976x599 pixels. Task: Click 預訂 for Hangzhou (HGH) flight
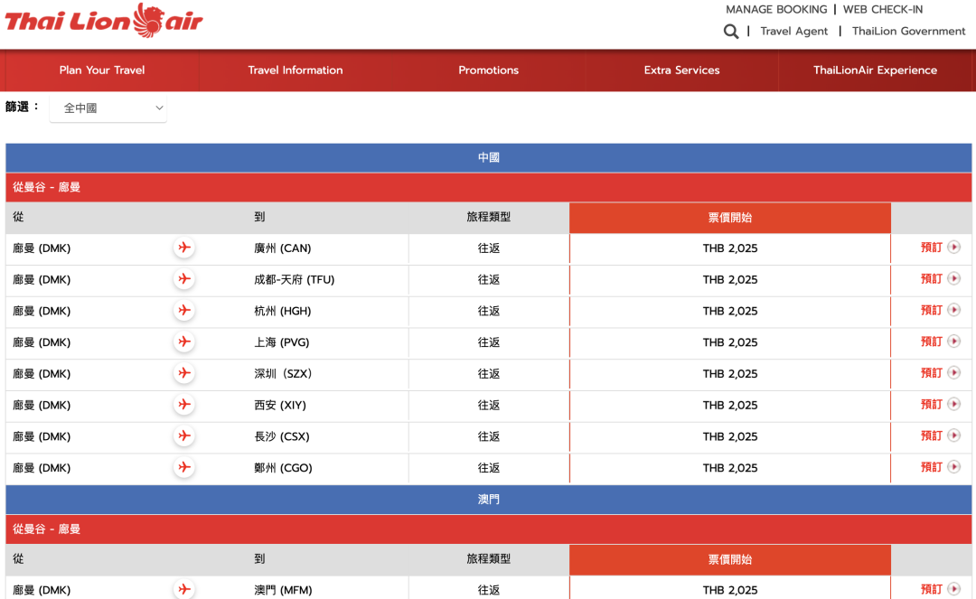click(931, 311)
